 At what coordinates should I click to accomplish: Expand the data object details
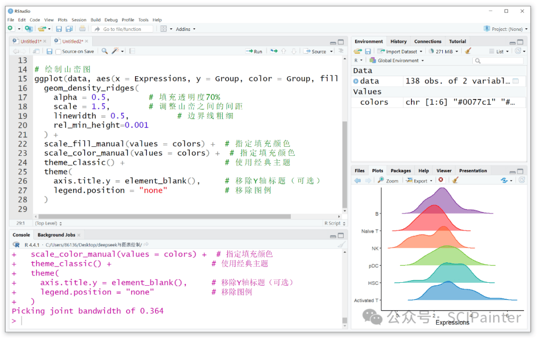(356, 81)
